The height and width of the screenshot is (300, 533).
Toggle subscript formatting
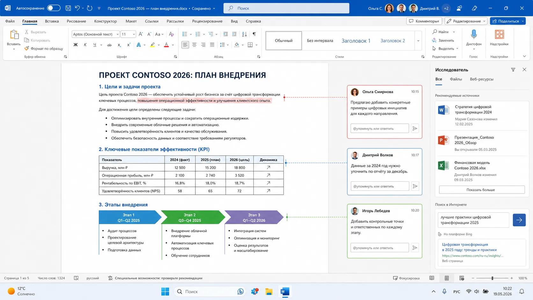point(119,45)
